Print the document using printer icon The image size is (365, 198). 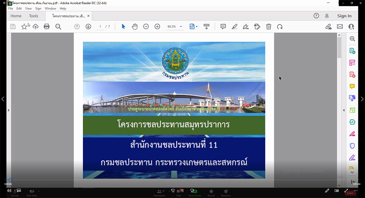point(47,27)
